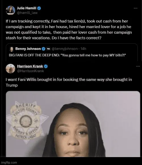Open the mugshot image in the tweet

point(73,124)
